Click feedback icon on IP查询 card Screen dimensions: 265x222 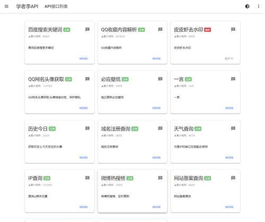pyautogui.click(x=87, y=178)
